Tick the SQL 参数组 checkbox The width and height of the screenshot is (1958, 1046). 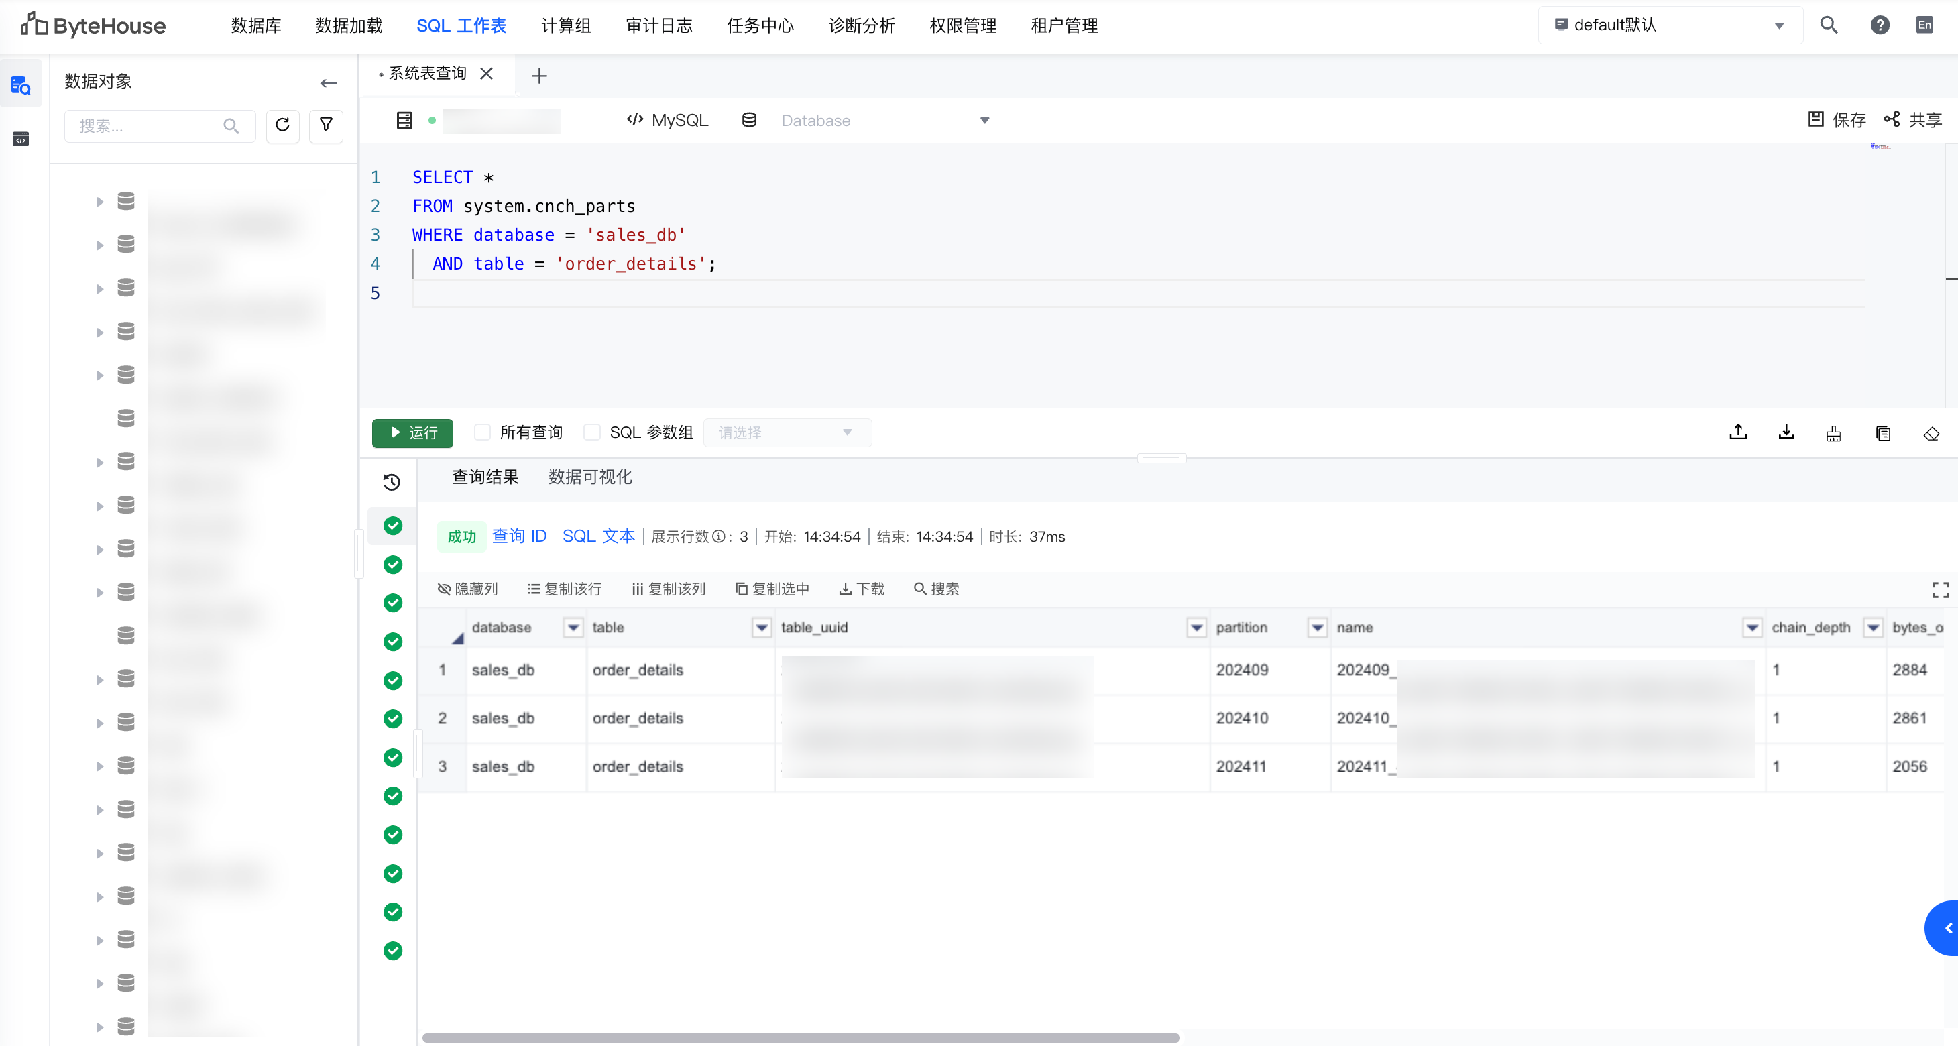coord(592,432)
